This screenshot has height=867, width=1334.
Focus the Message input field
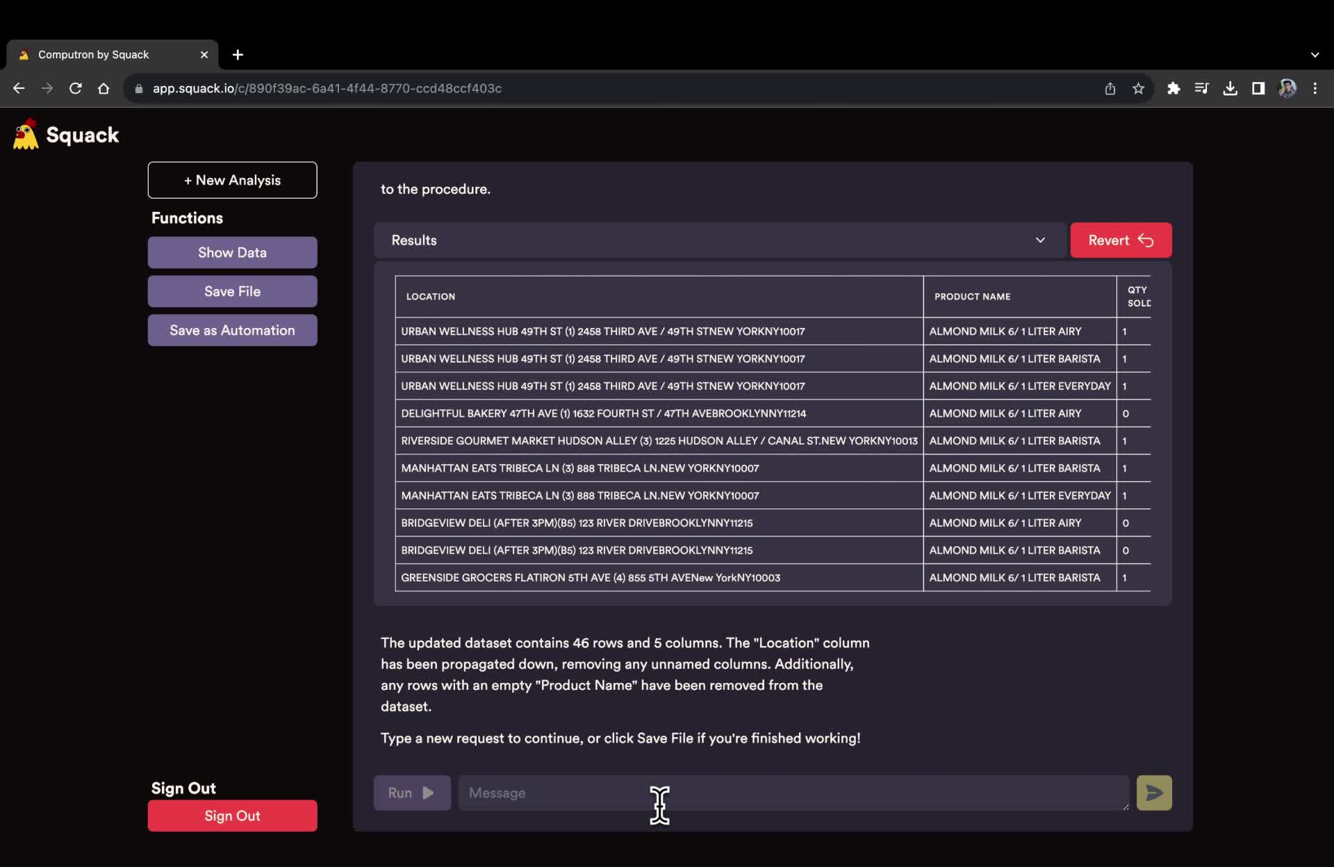pyautogui.click(x=793, y=793)
